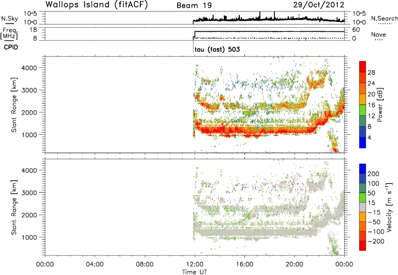This screenshot has width=398, height=275.
Task: Click the Velocity colorbar '-50' label
Action: (x=374, y=222)
